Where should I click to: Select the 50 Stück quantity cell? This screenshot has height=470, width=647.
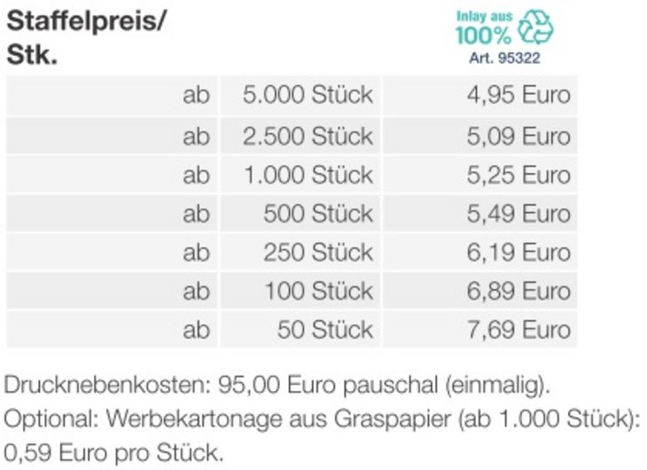300,329
